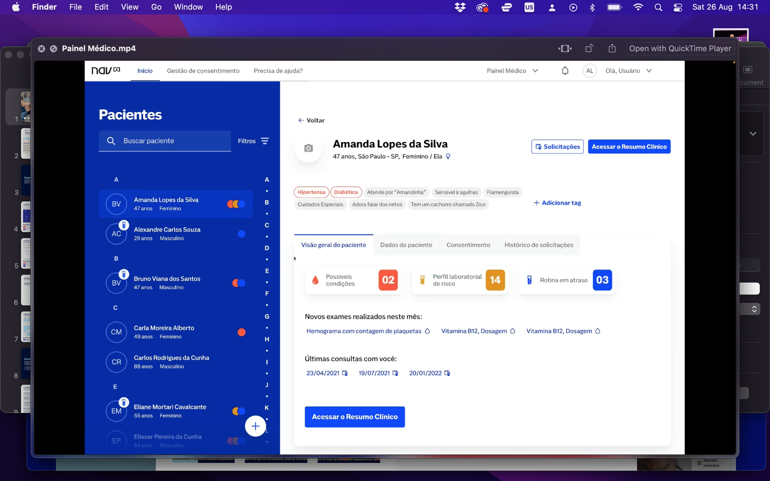Click the rotate icon in Quick Look toolbar
Image resolution: width=770 pixels, height=481 pixels.
(x=589, y=48)
